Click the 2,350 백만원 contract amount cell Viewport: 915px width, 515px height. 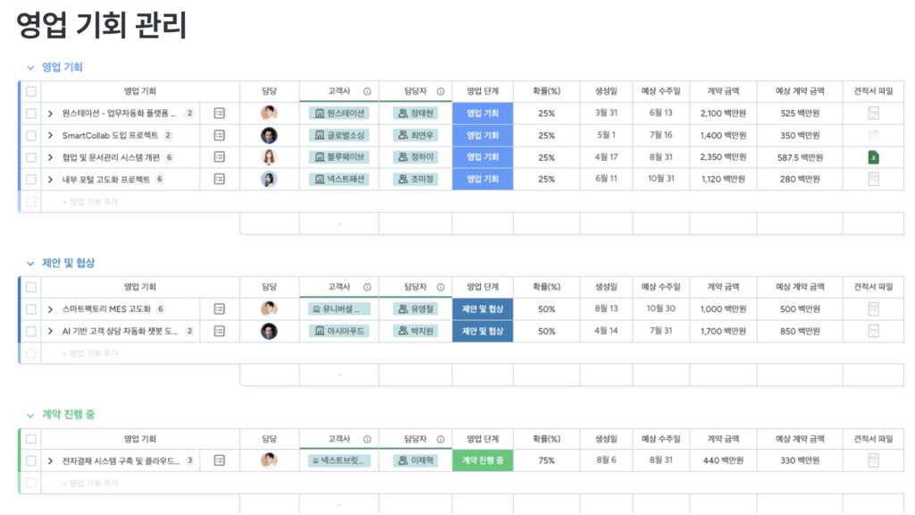[x=723, y=157]
